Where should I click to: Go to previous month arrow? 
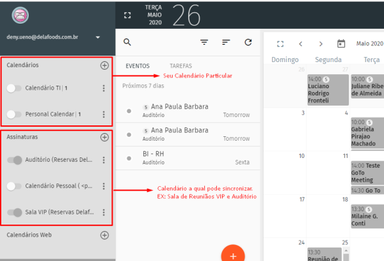pyautogui.click(x=300, y=44)
